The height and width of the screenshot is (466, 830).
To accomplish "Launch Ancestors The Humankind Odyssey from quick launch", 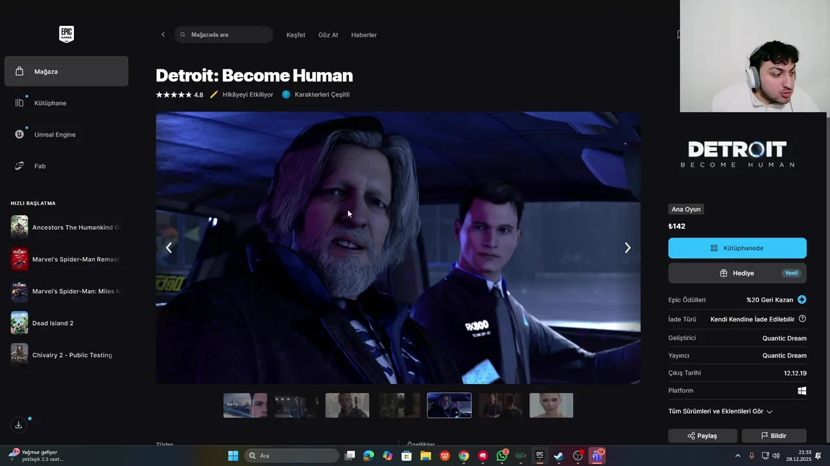I will (x=66, y=227).
